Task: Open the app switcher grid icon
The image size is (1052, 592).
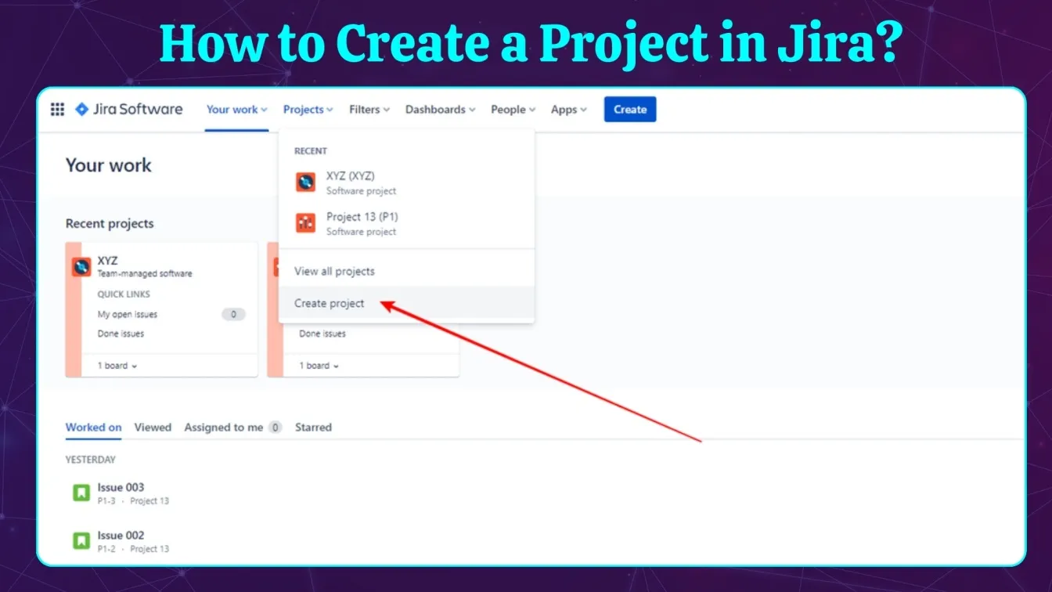Action: (x=57, y=110)
